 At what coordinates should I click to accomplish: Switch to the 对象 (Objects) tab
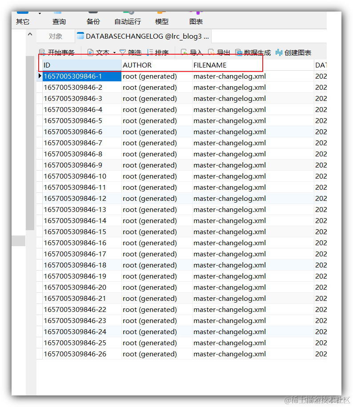click(55, 36)
